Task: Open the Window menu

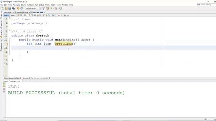Action: 65,5
